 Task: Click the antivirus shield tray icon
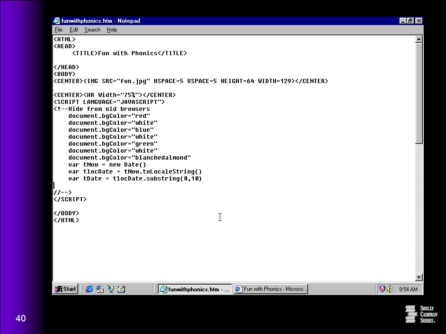[x=382, y=289]
